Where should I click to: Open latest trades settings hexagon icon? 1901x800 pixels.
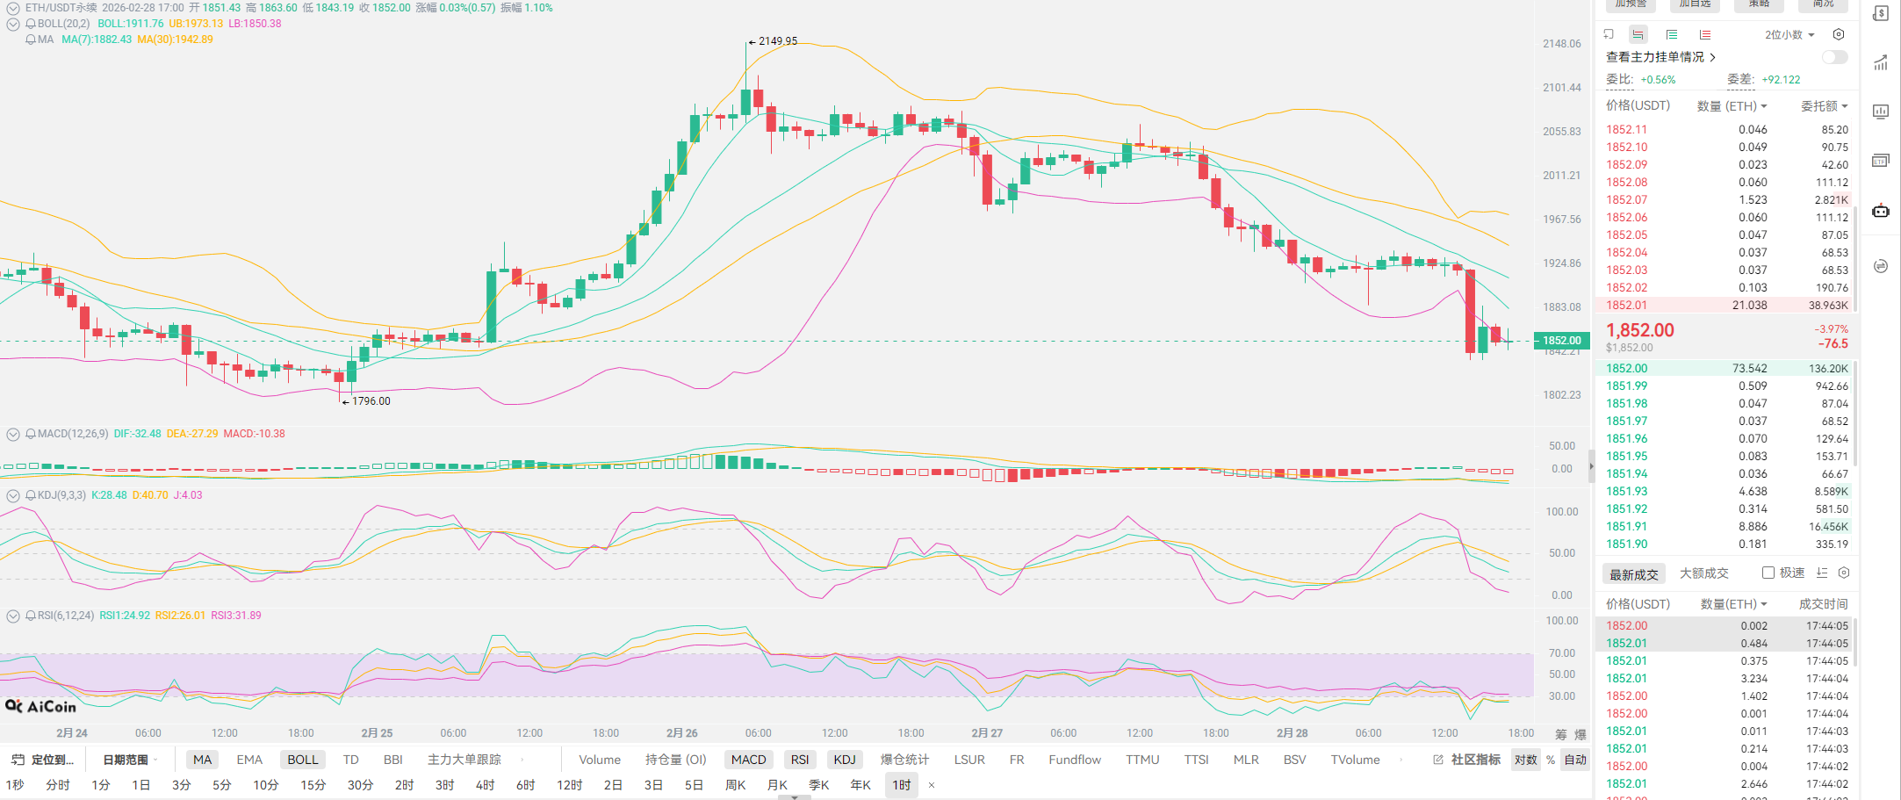(1844, 573)
